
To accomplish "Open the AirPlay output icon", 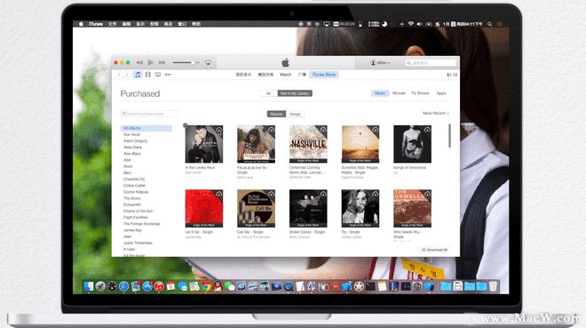I will coord(208,63).
